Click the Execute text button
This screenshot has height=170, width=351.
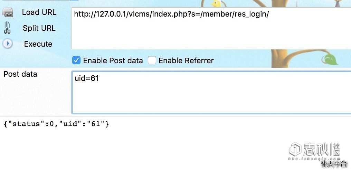coord(38,44)
